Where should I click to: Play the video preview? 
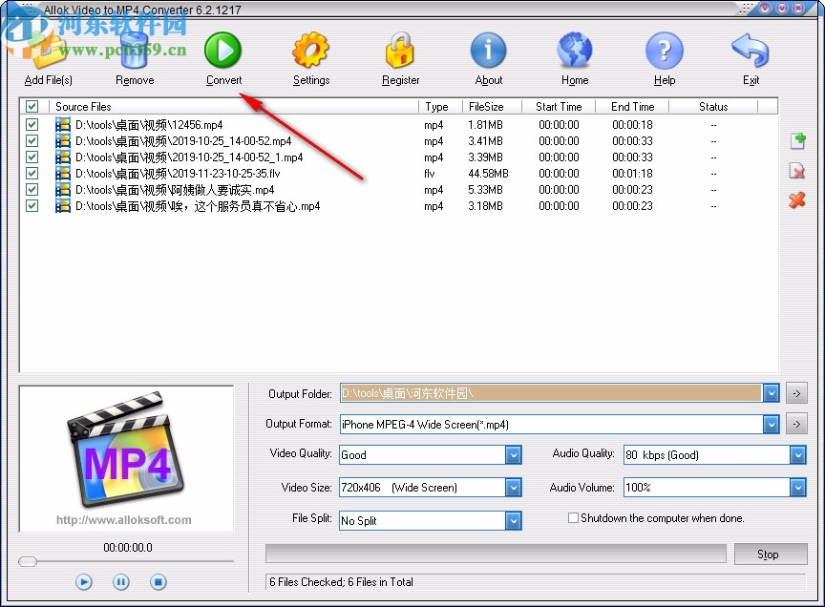[83, 581]
